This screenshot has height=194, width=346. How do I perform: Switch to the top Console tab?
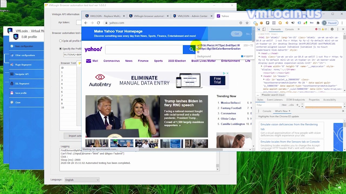289,29
